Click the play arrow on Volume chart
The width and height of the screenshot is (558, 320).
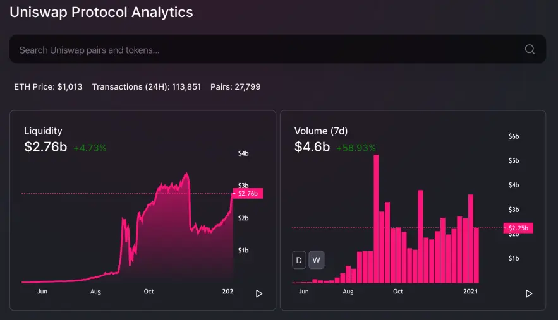pos(529,293)
